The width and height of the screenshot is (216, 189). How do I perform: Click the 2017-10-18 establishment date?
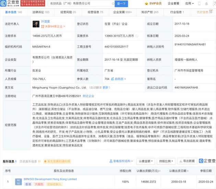[x=182, y=24]
